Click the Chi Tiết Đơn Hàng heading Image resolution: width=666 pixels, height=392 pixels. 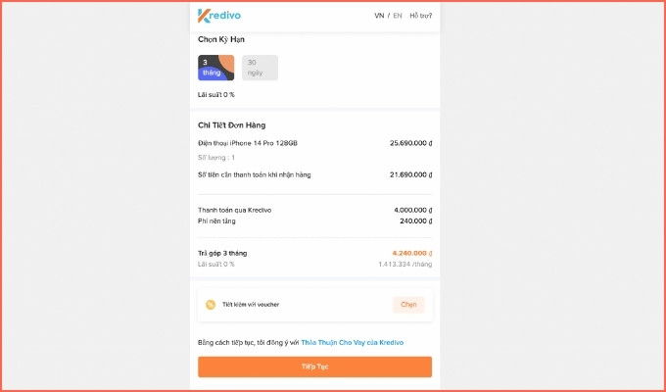coord(231,125)
